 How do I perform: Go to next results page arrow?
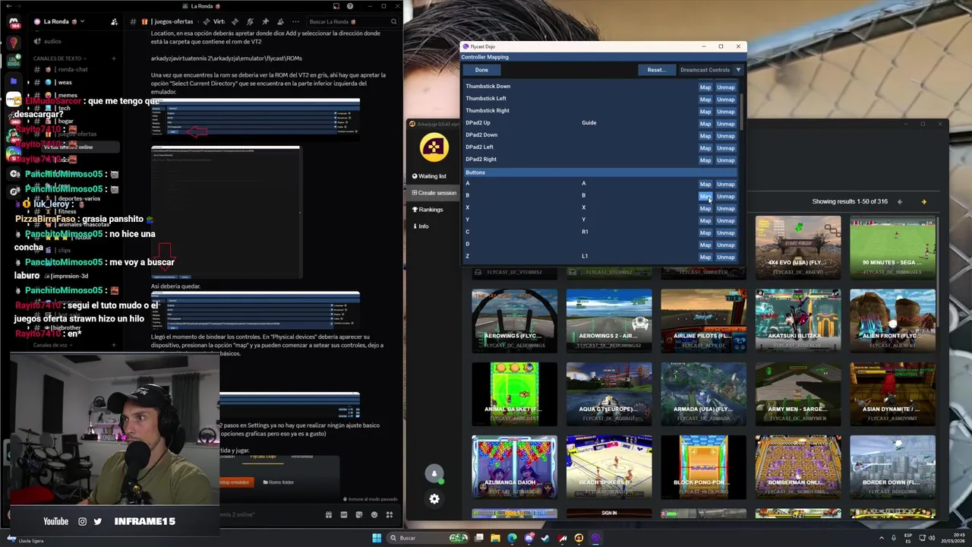[x=923, y=201]
